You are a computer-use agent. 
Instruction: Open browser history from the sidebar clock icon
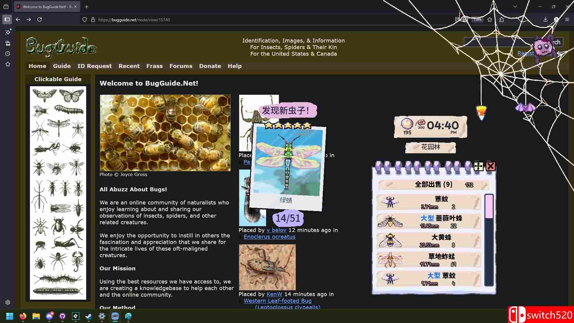click(x=8, y=54)
